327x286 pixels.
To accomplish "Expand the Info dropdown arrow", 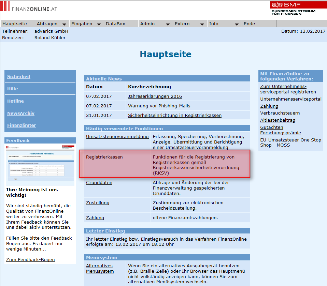I will (237, 24).
